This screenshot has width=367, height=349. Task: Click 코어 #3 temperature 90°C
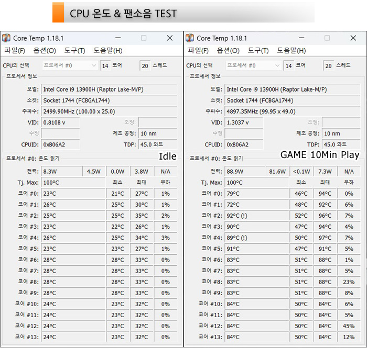pyautogui.click(x=257, y=227)
